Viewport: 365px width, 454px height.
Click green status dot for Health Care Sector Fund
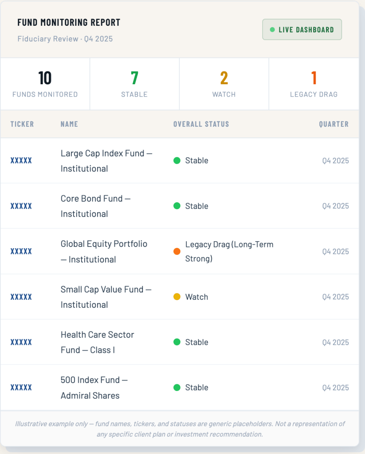click(x=177, y=342)
